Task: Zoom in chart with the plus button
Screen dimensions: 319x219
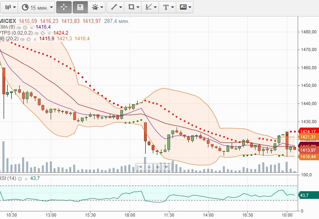Action: (x=157, y=167)
